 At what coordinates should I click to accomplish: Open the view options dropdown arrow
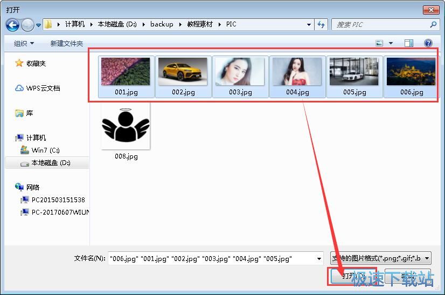pyautogui.click(x=391, y=43)
